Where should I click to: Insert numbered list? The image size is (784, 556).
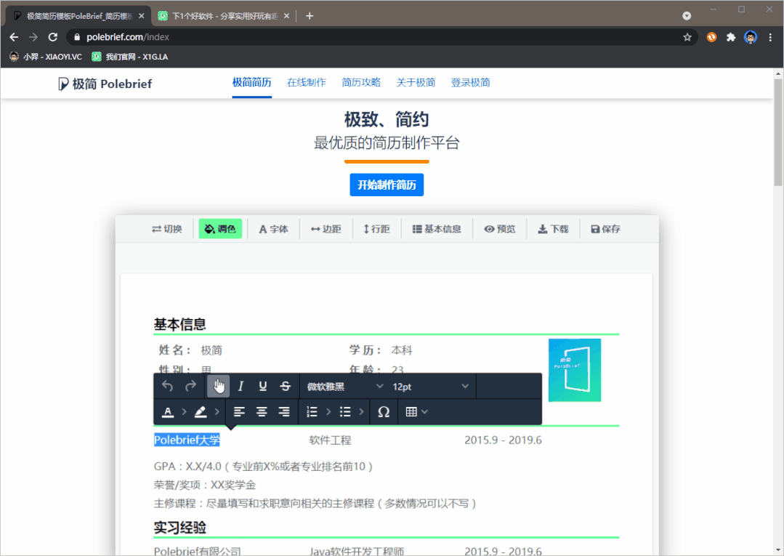[x=312, y=412]
